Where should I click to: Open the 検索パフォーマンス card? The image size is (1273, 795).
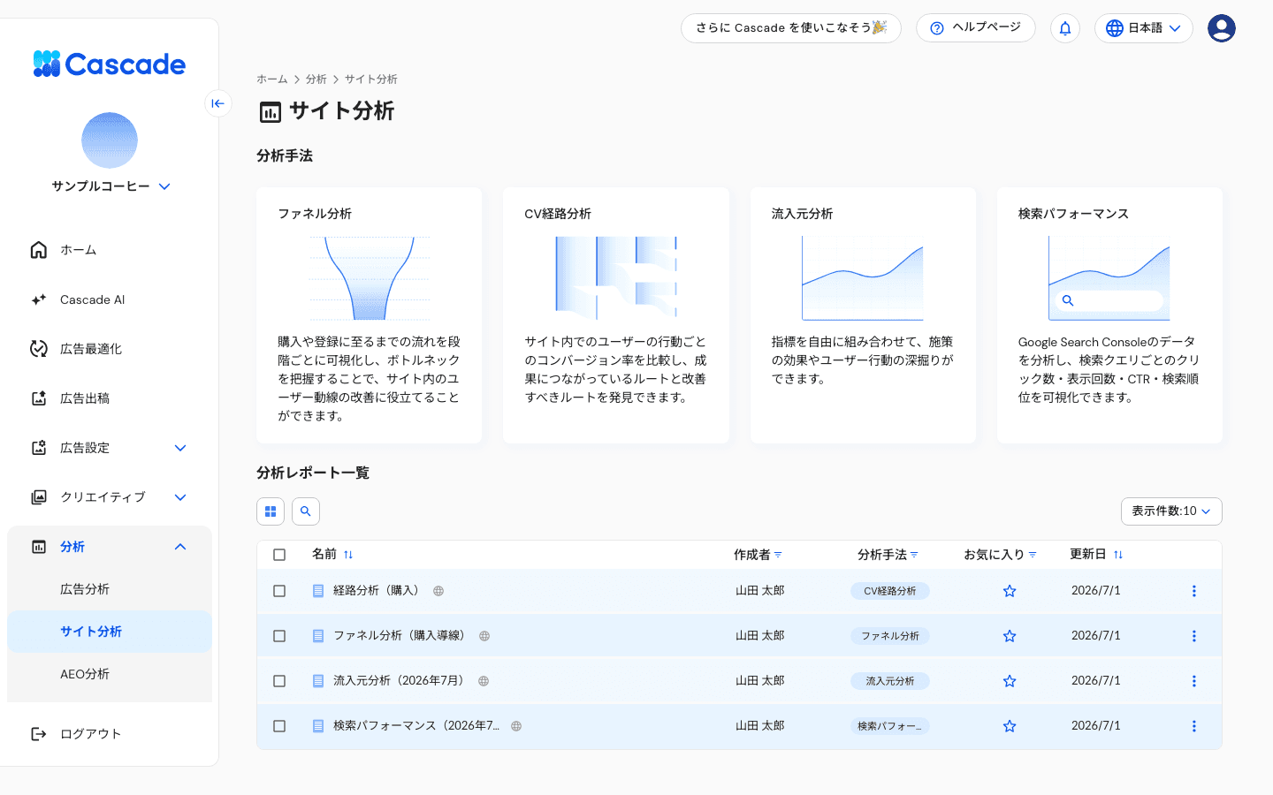coord(1110,315)
